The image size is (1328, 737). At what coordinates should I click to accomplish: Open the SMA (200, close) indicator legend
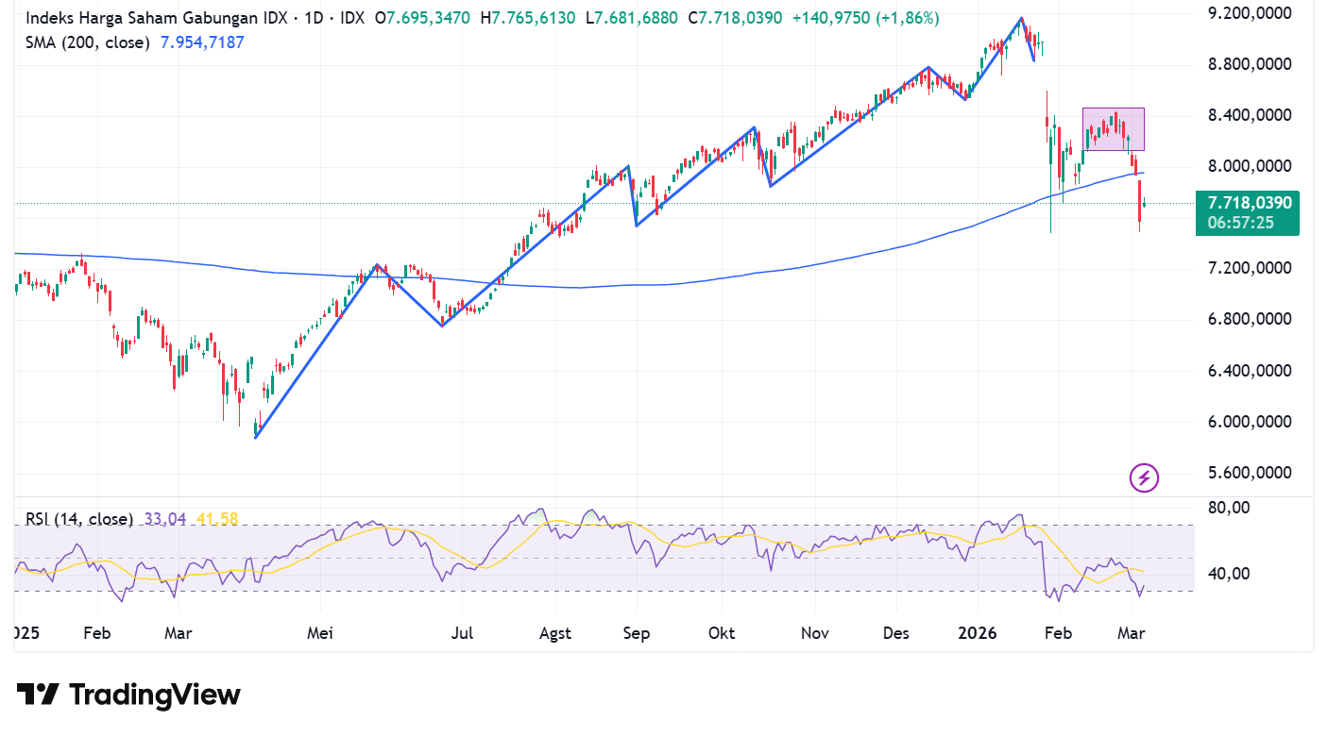(87, 42)
